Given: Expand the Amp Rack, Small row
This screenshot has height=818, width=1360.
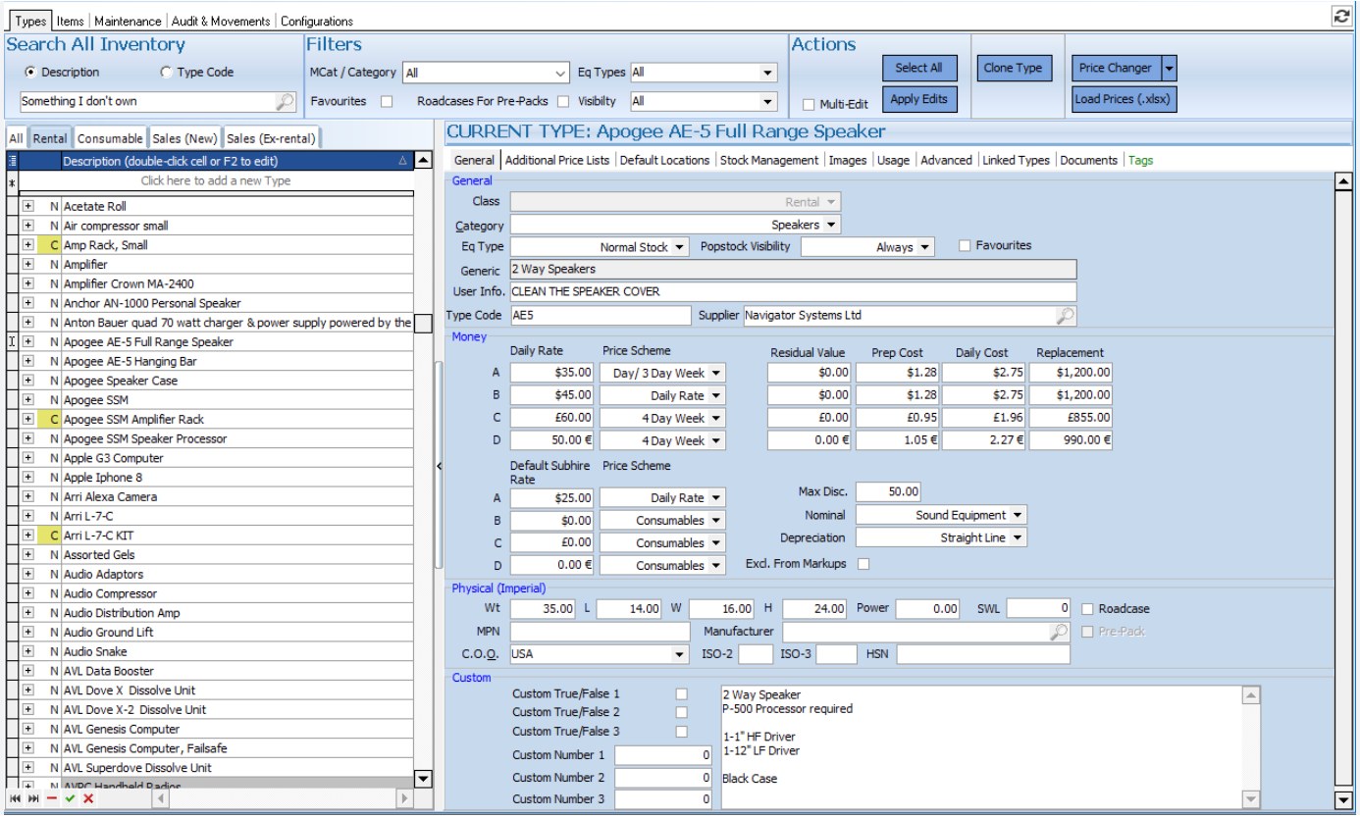Looking at the screenshot, I should [x=28, y=245].
